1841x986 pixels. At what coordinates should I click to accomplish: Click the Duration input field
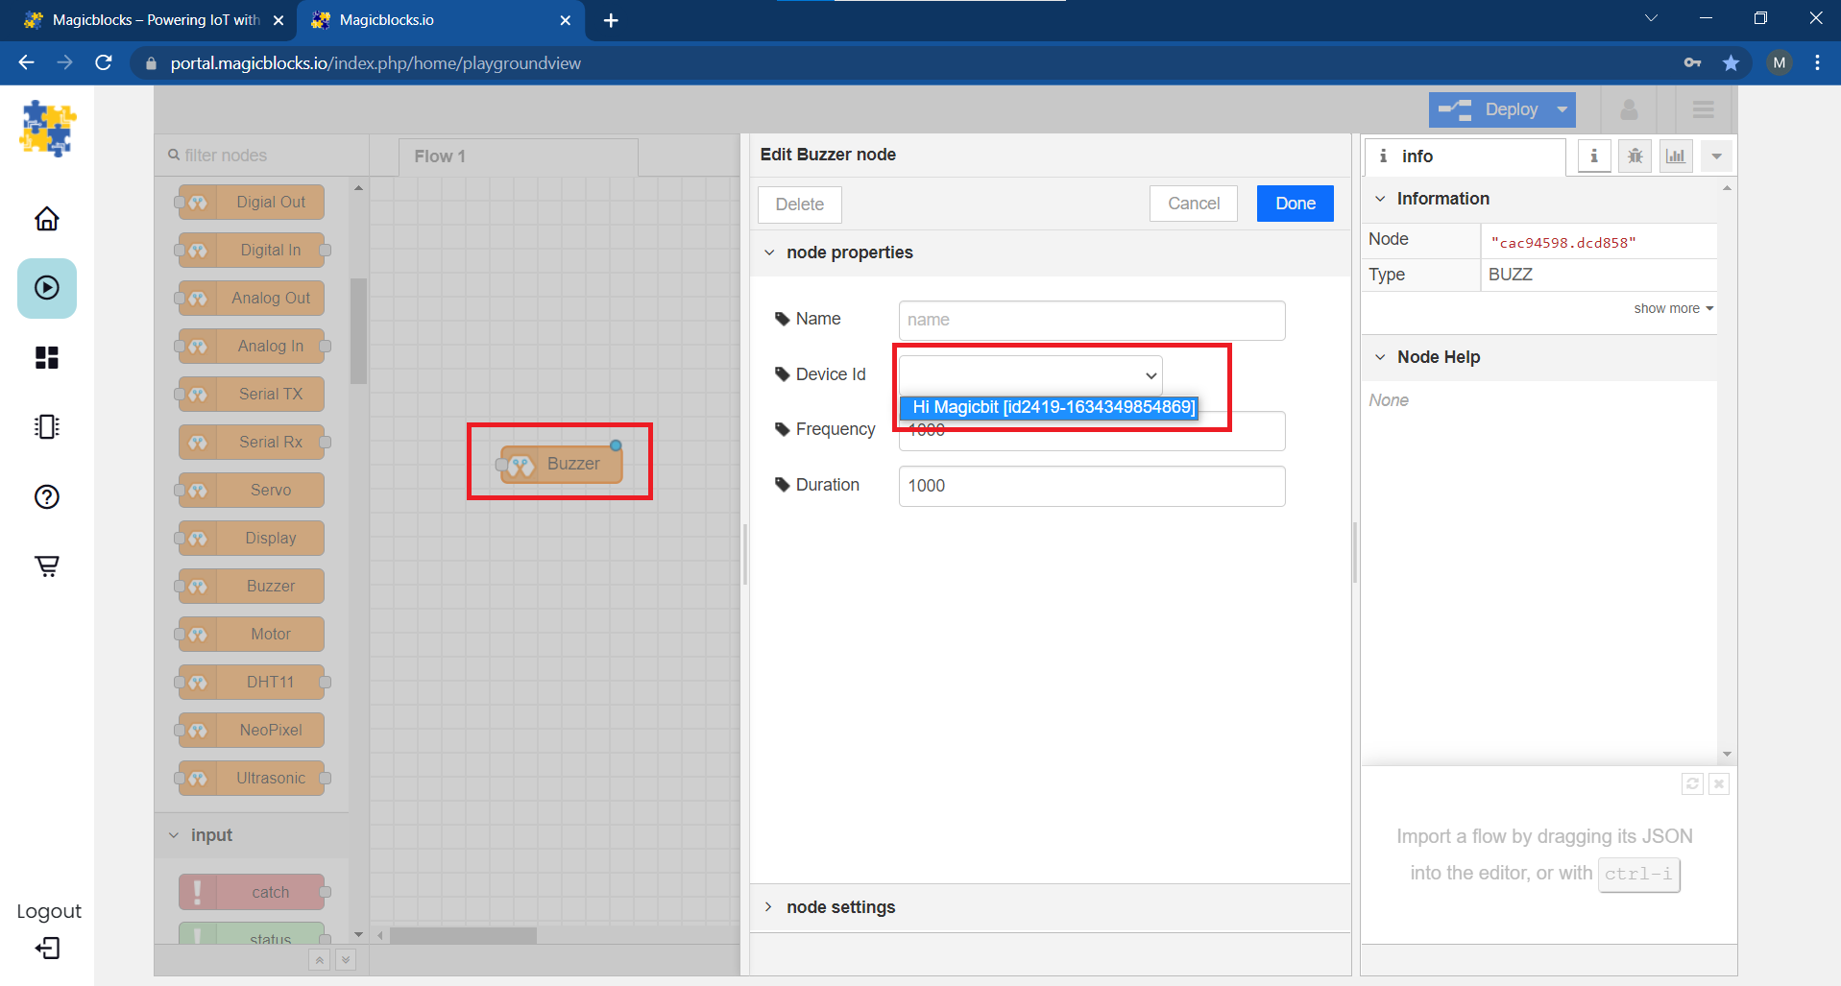(1091, 486)
